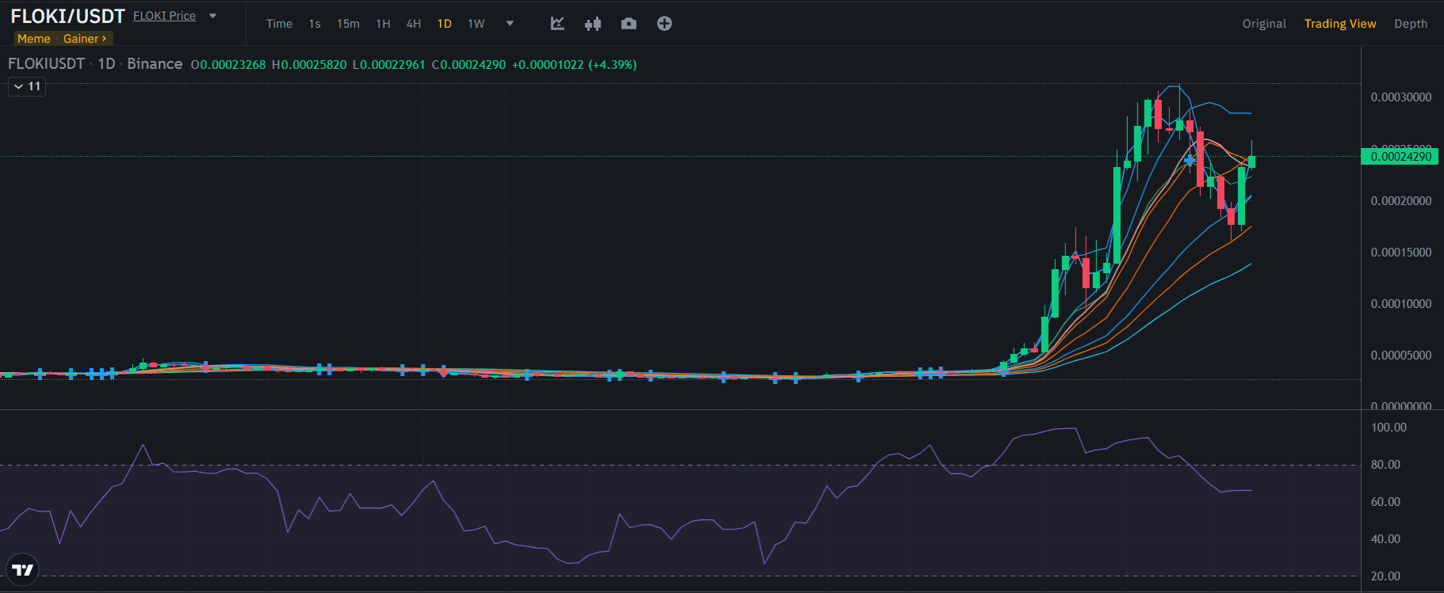
Task: Click the Meme category tag
Action: pos(34,39)
